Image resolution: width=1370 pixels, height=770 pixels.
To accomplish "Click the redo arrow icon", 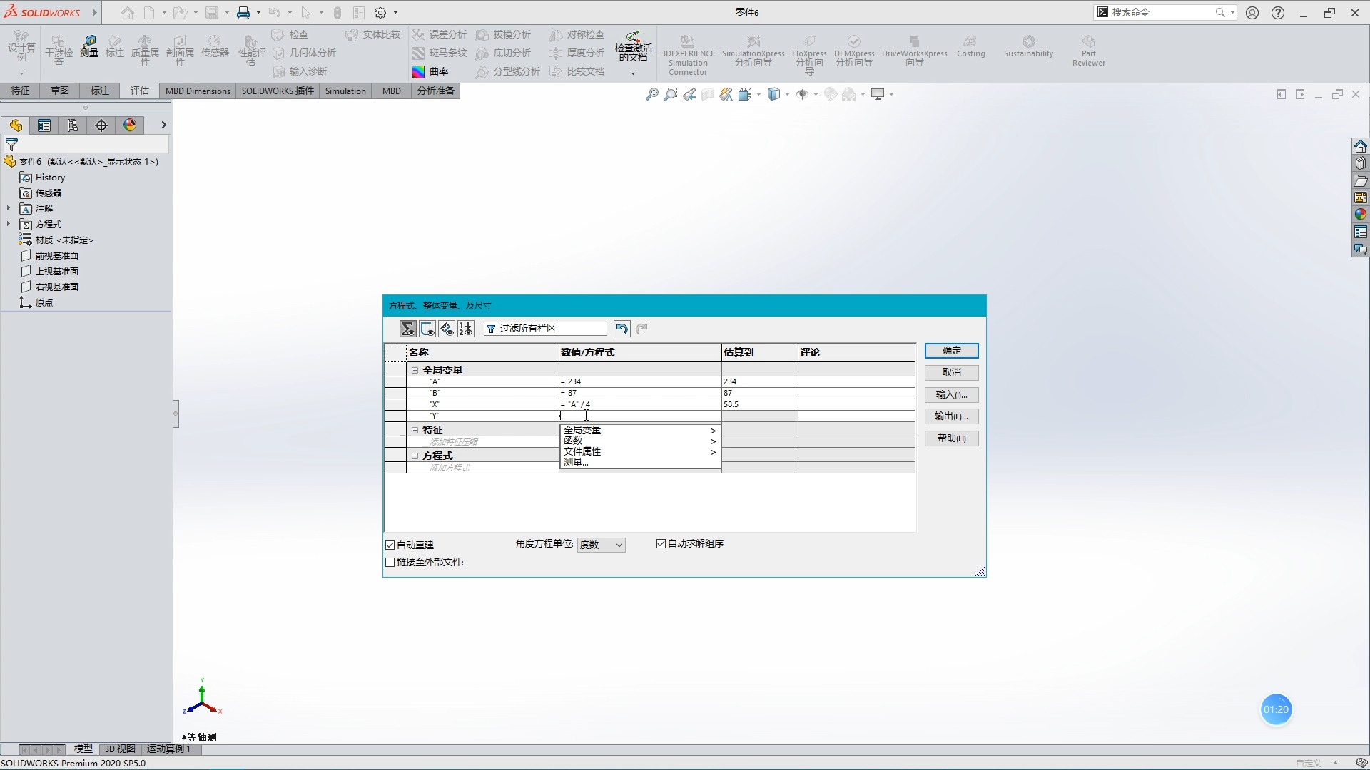I will (643, 328).
